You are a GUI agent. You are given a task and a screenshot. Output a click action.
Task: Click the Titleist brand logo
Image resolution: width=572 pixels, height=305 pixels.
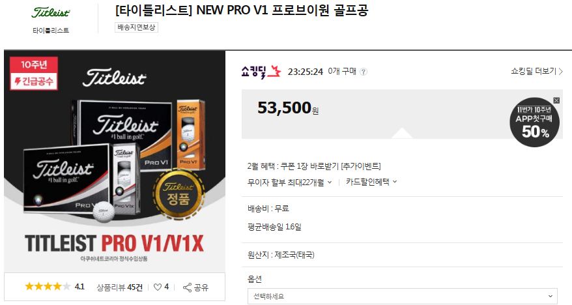[x=50, y=13]
